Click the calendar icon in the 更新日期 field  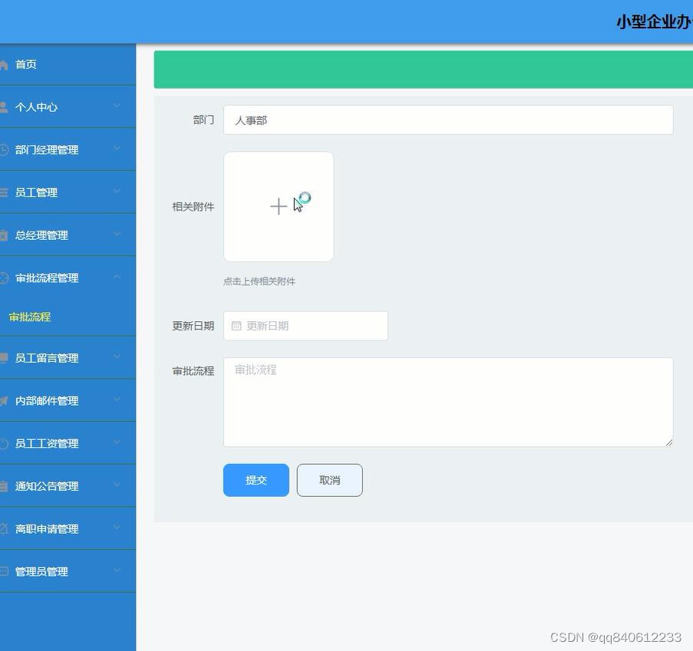coord(236,325)
